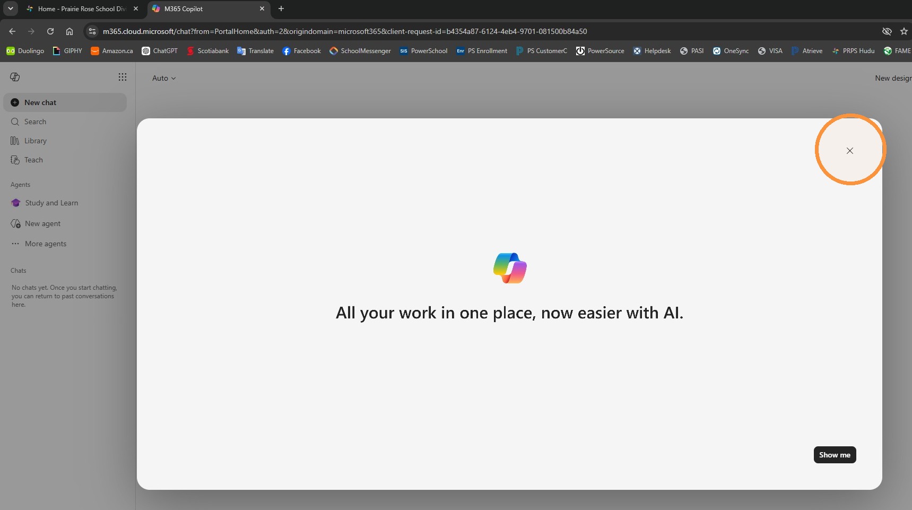This screenshot has width=912, height=510.
Task: Expand More agents list
Action: coord(65,244)
